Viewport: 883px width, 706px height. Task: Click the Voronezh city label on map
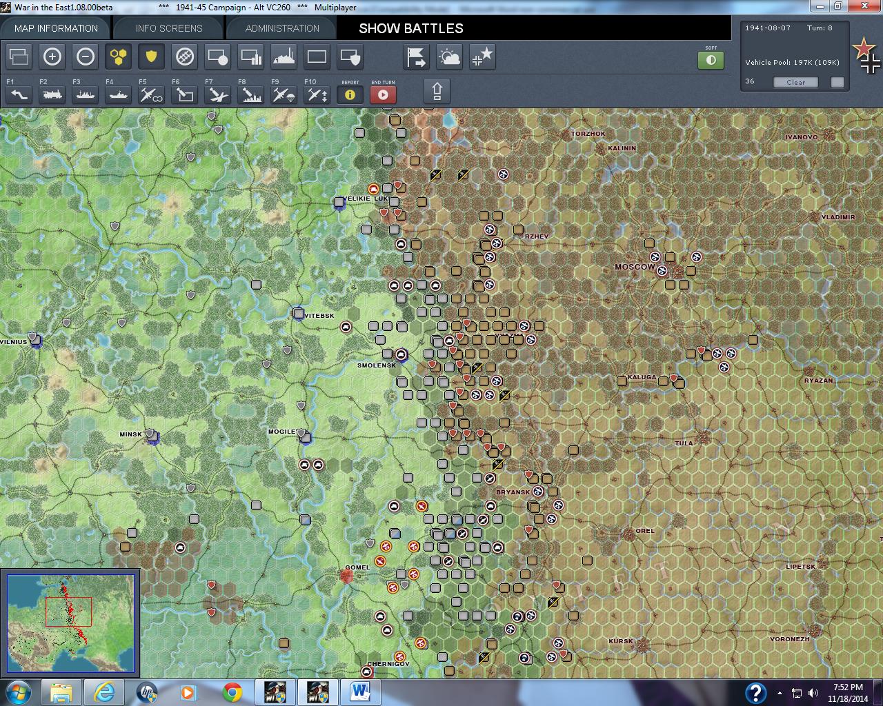pyautogui.click(x=790, y=639)
